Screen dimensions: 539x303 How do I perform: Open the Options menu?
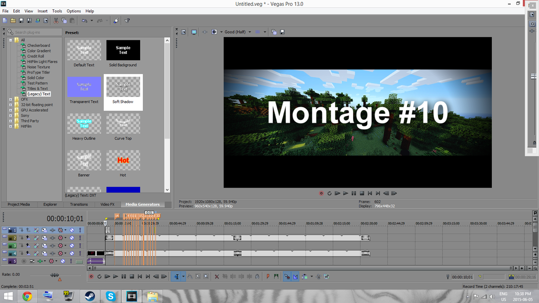(x=74, y=11)
